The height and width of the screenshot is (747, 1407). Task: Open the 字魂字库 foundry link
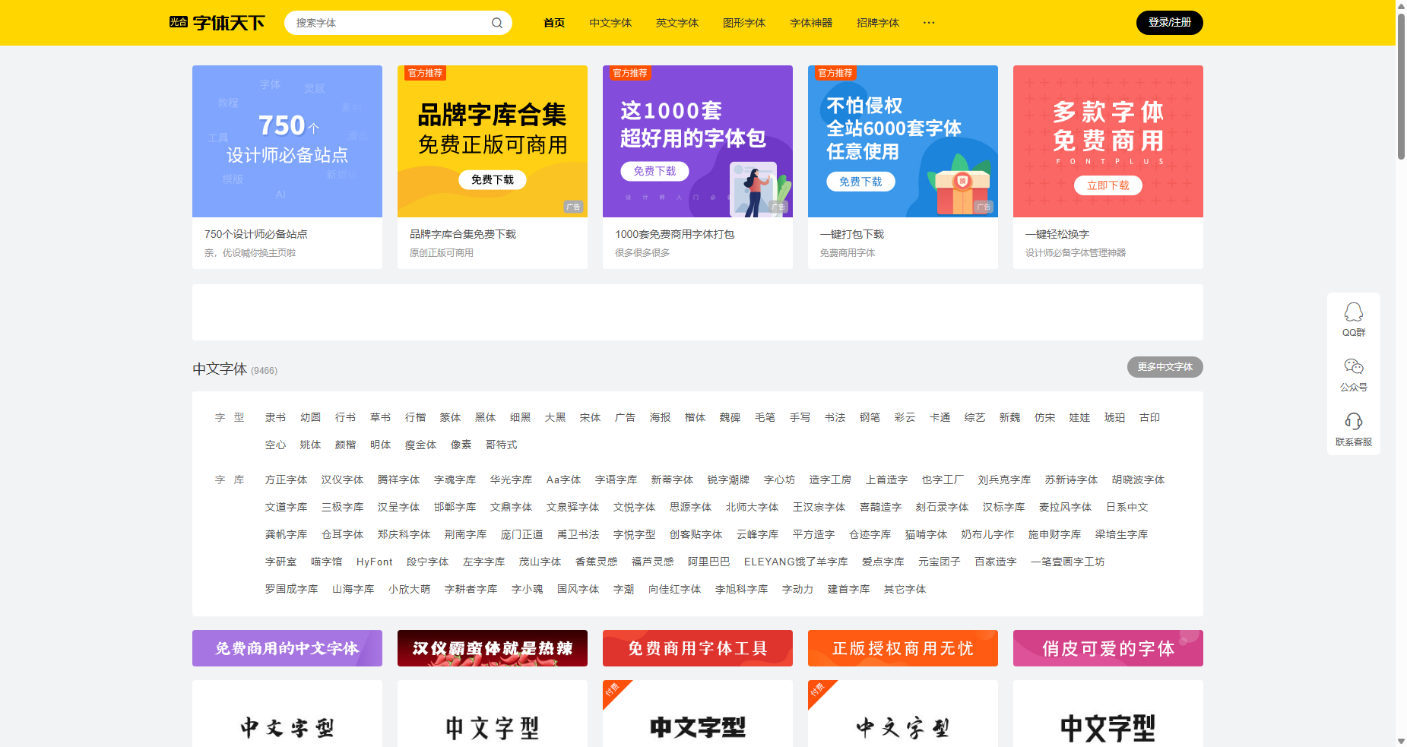pyautogui.click(x=455, y=480)
